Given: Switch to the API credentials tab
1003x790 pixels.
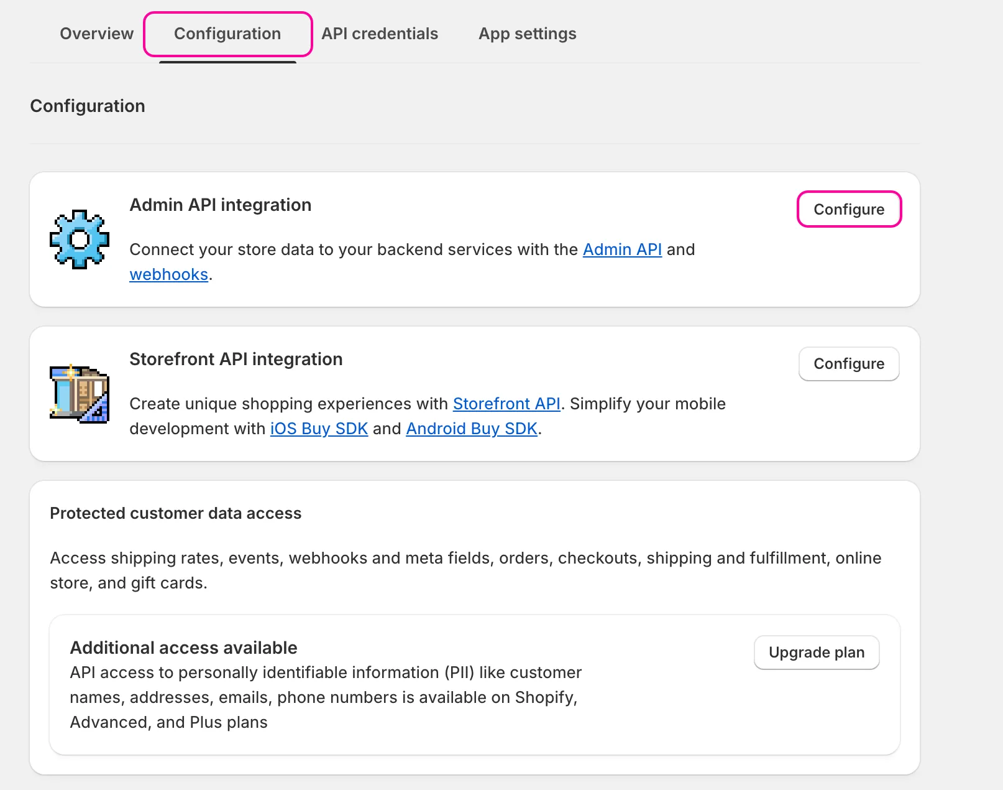Looking at the screenshot, I should pyautogui.click(x=380, y=34).
